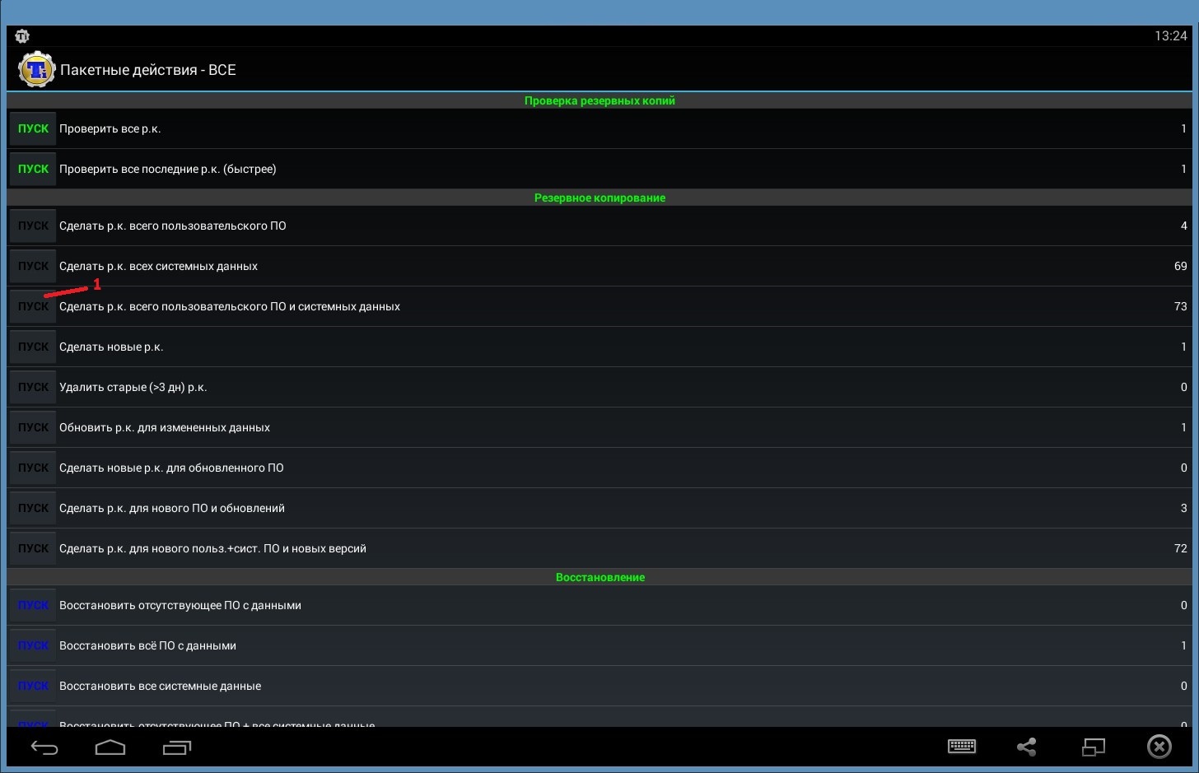The width and height of the screenshot is (1199, 773).
Task: Open the keyboard icon in navigation bar
Action: pos(962,747)
